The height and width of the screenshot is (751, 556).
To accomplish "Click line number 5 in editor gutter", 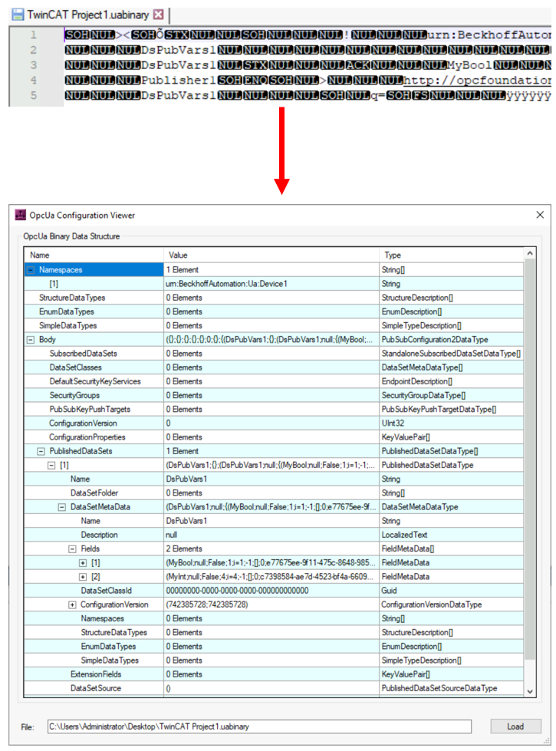I will (x=33, y=95).
